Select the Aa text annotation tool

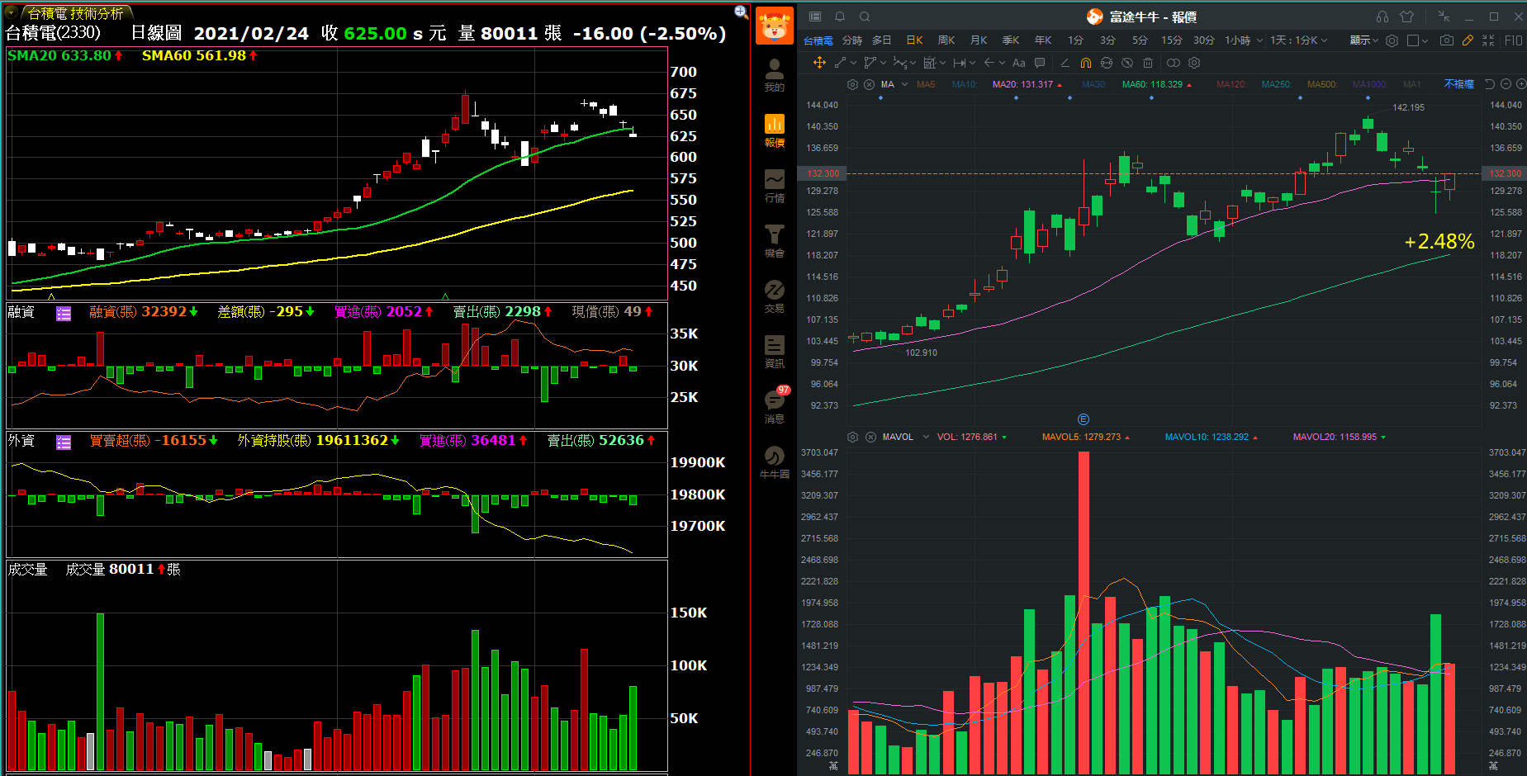(1018, 63)
